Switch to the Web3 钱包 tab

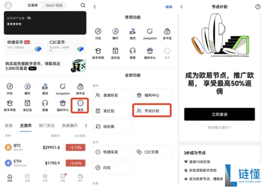[54, 5]
